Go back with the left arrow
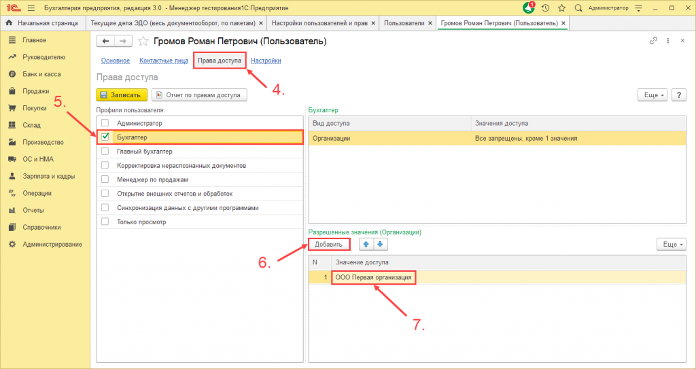This screenshot has width=696, height=369. pos(105,41)
